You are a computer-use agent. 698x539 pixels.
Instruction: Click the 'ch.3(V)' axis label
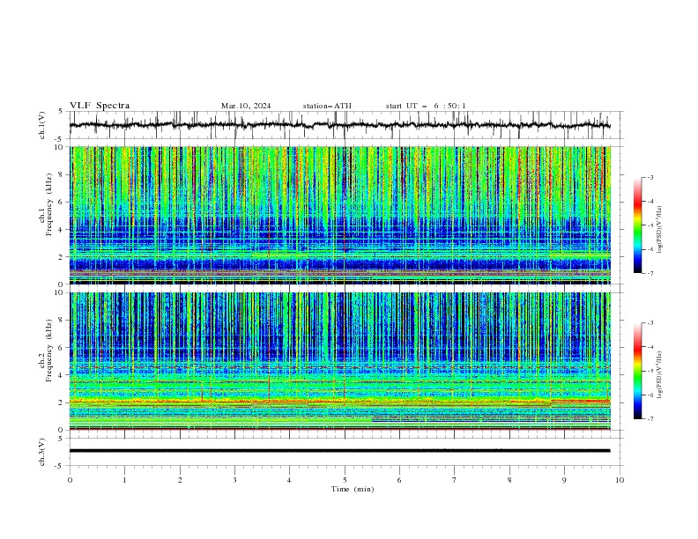click(x=42, y=452)
